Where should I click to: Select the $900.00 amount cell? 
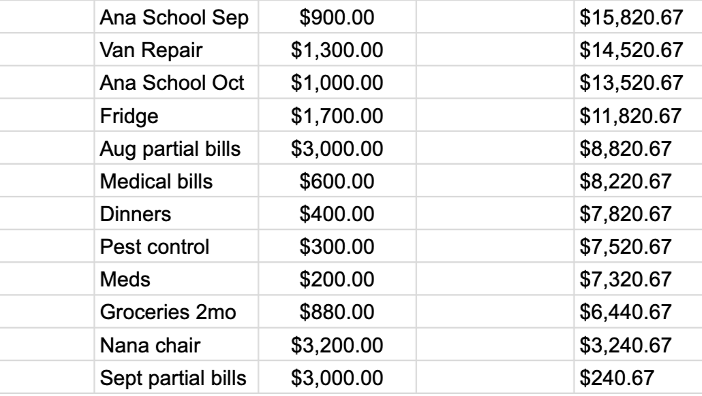click(x=337, y=16)
